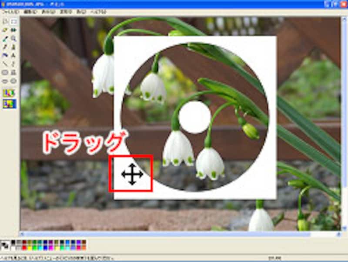Viewport: 348px width, 262px height.
Task: Open the Colors menu
Action: coord(81,12)
